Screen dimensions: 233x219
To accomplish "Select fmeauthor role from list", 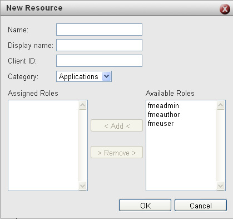I will pos(163,114).
